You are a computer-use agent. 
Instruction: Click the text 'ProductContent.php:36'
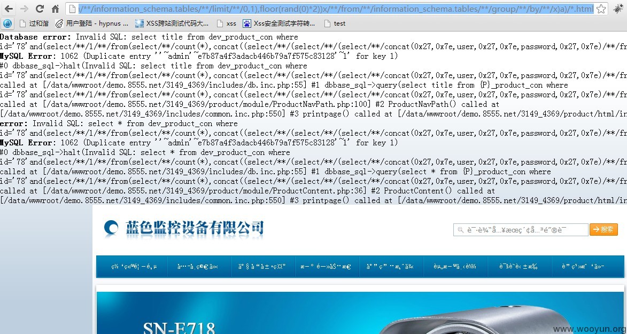[x=320, y=191]
